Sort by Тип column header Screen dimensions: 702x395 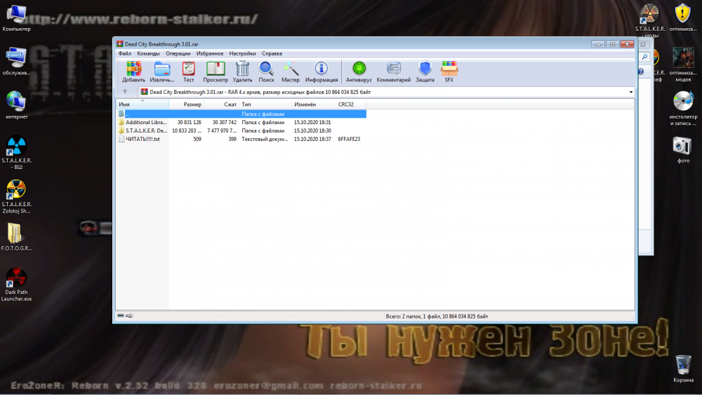tap(265, 105)
